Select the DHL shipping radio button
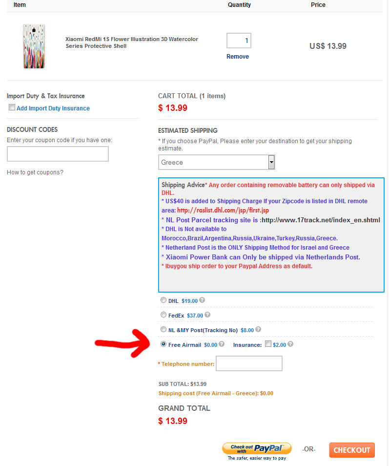Screen dimensions: 389x466 (164, 300)
